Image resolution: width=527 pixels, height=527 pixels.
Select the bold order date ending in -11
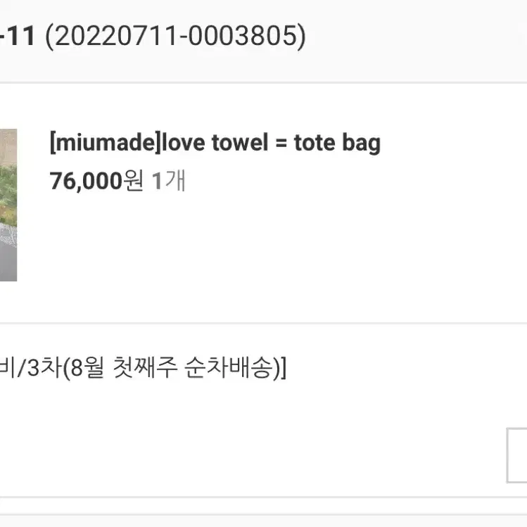[18, 36]
